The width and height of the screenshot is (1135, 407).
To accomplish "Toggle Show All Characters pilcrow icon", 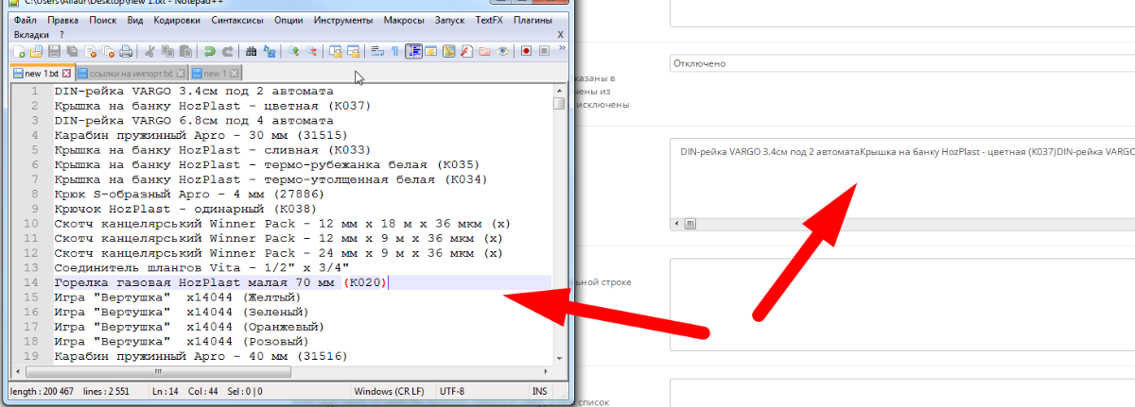I will coord(394,51).
